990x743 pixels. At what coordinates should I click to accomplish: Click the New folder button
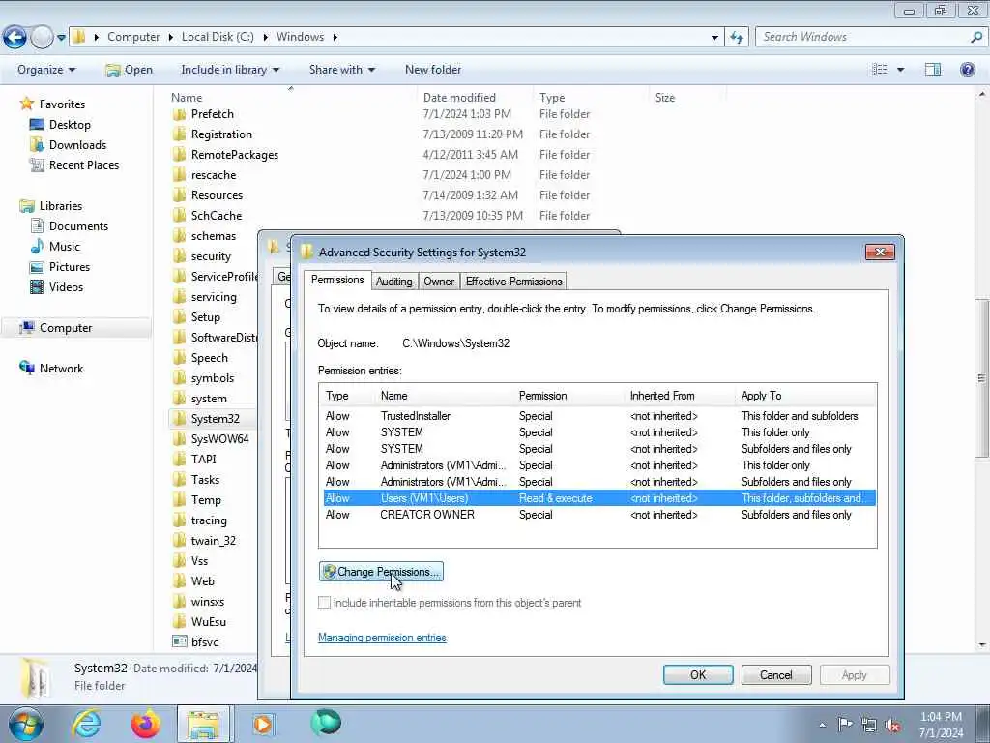(x=433, y=70)
